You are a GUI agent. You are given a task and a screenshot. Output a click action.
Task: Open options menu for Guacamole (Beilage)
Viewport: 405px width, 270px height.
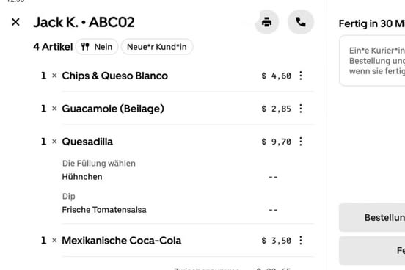(301, 109)
